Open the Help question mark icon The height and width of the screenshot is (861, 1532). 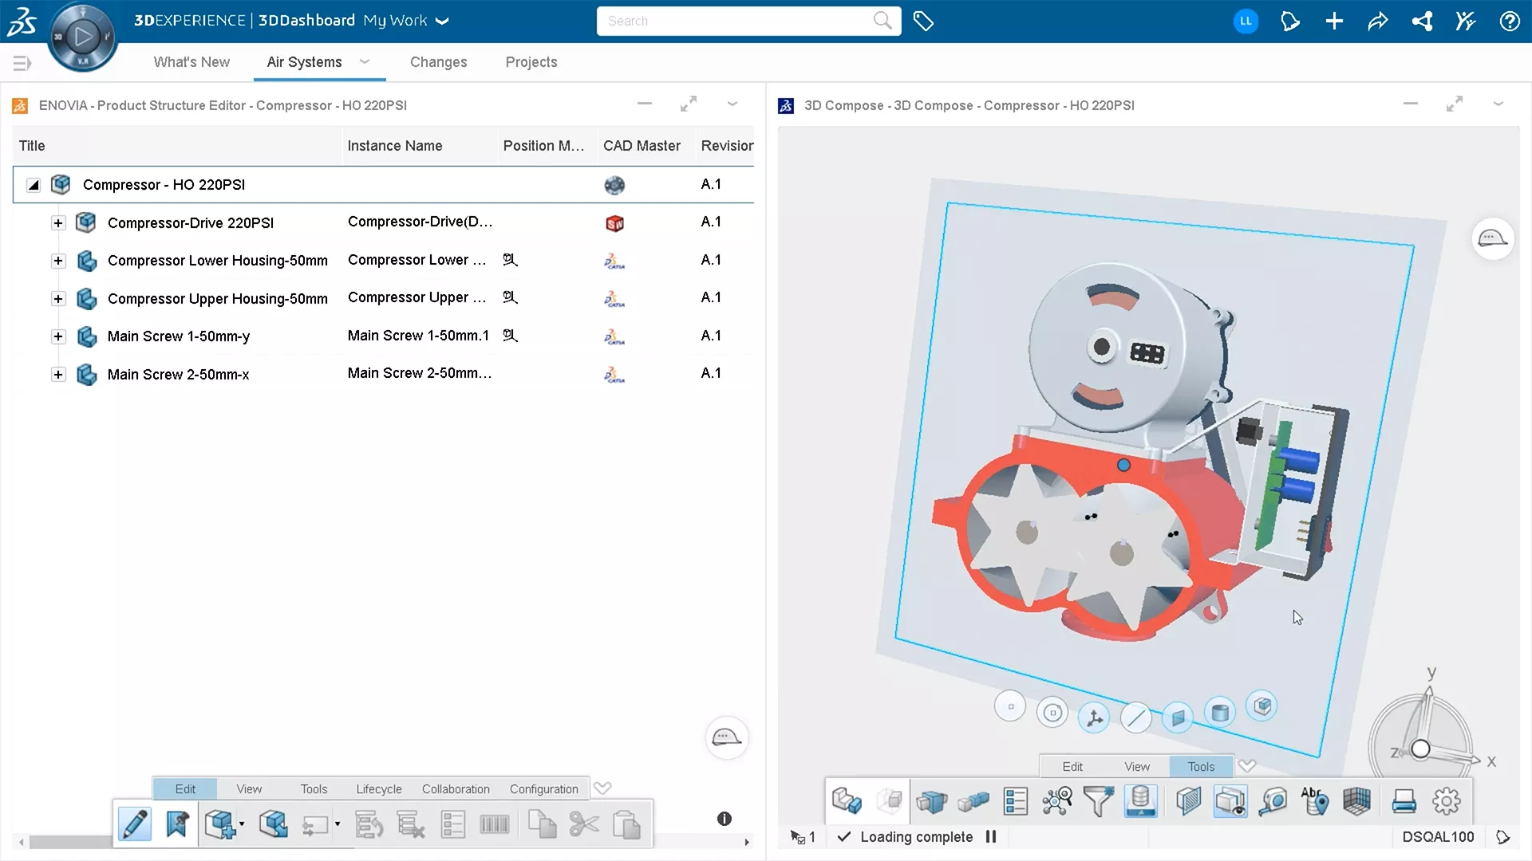(1510, 22)
